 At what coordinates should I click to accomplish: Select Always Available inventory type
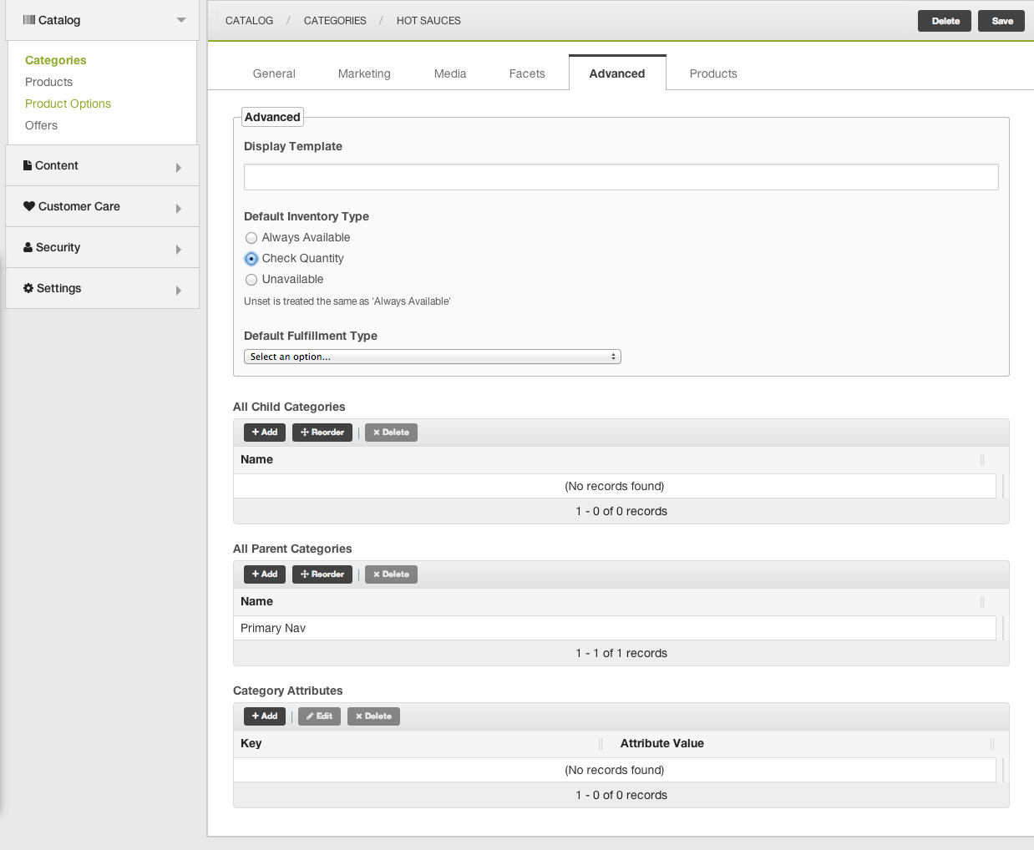251,238
